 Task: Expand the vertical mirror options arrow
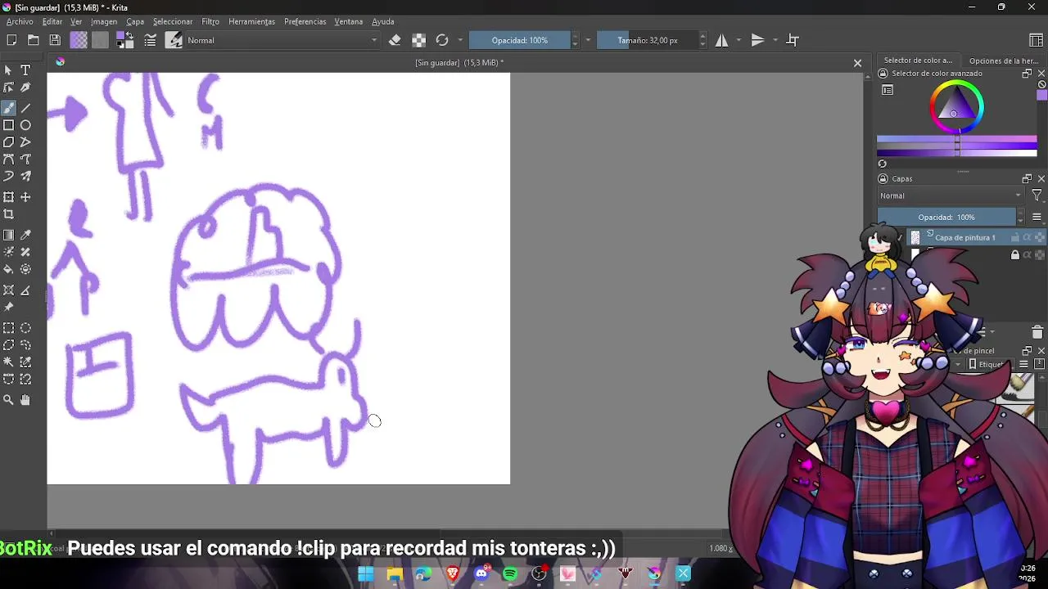click(775, 40)
